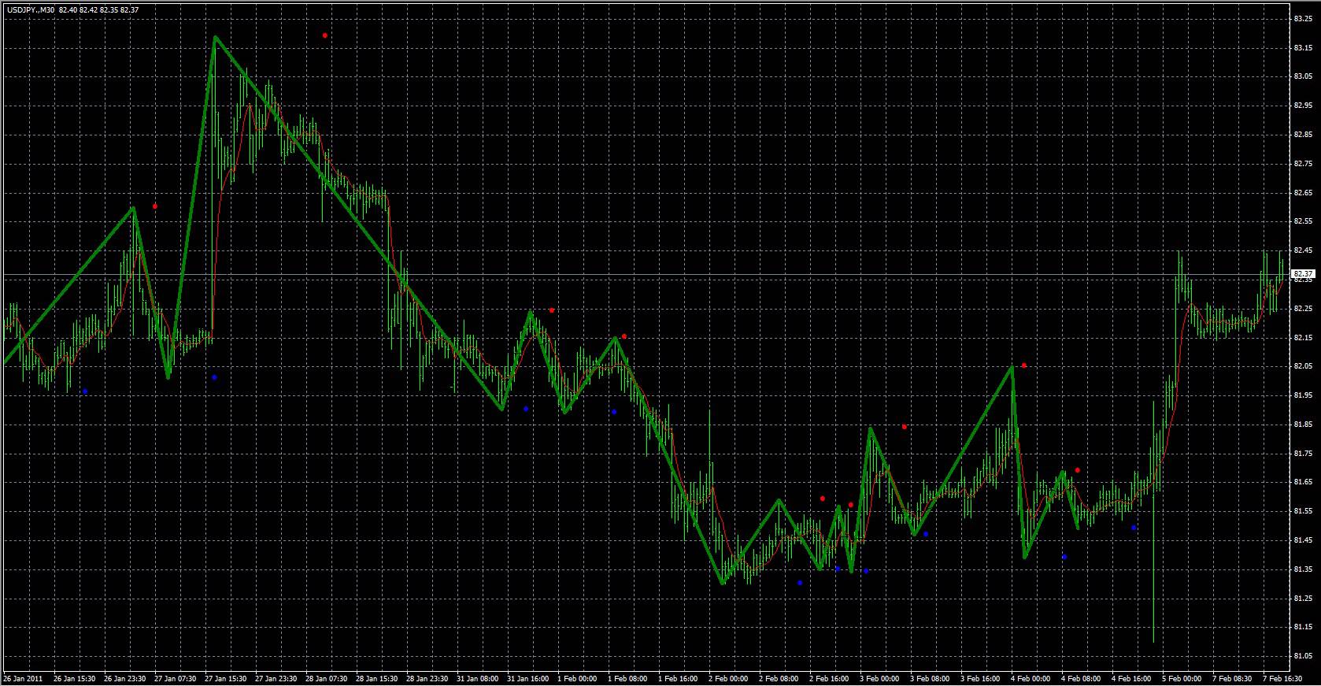This screenshot has height=686, width=1321.
Task: Select the 3 Feb 08:00 time label
Action: point(931,678)
